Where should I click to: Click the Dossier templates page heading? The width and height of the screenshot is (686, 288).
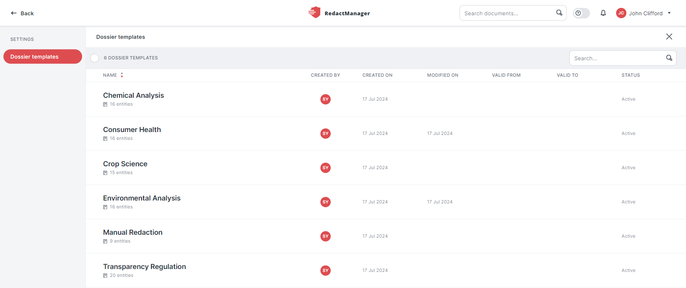[120, 37]
